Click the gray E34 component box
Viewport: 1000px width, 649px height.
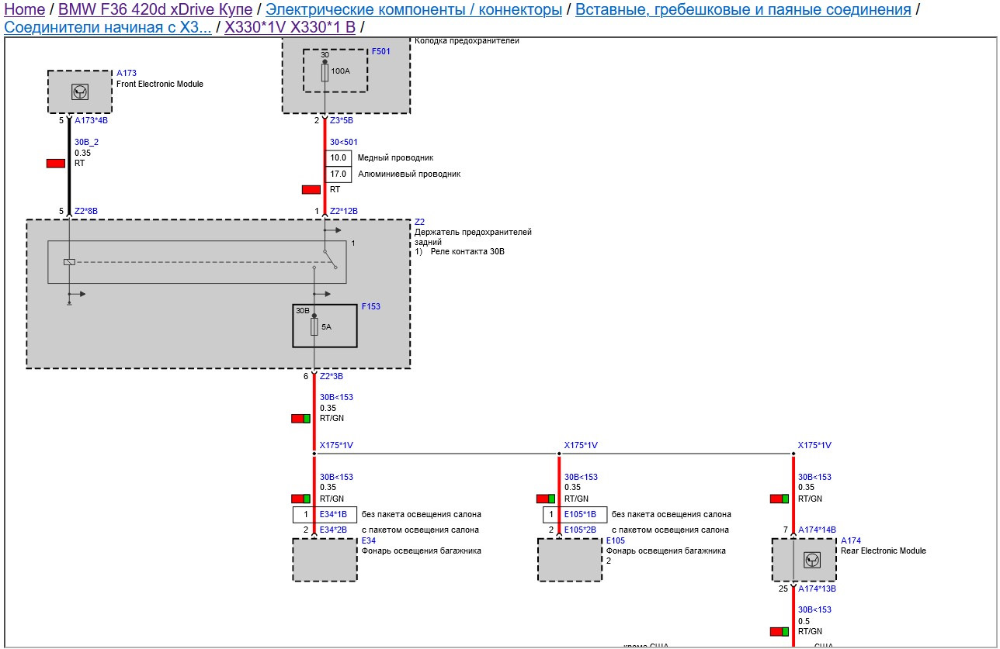tap(325, 560)
